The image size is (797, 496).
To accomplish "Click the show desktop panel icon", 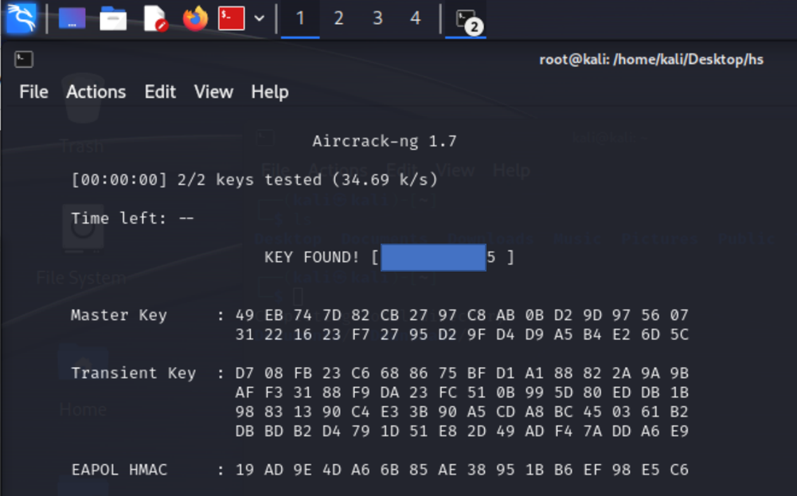I will (x=72, y=18).
